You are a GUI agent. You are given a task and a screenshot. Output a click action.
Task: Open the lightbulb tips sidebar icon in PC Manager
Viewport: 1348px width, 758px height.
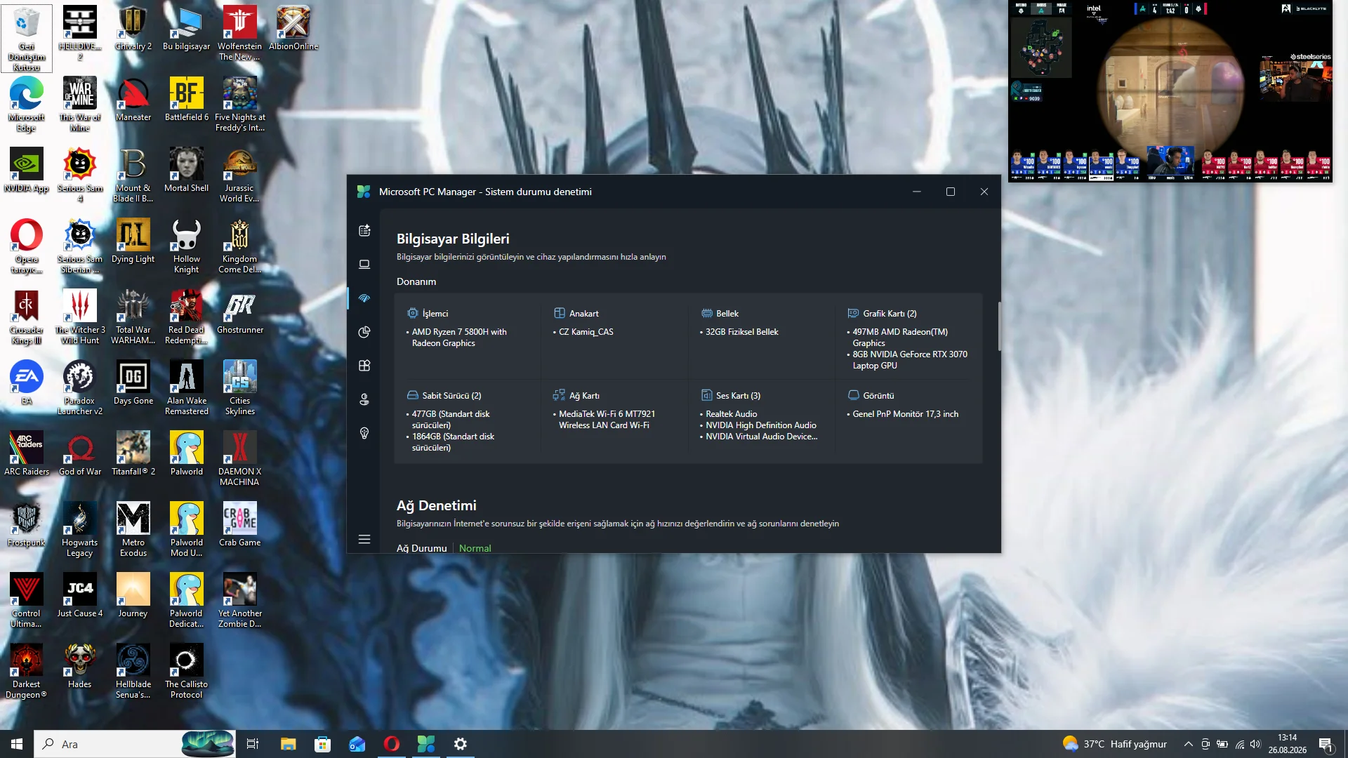coord(364,433)
